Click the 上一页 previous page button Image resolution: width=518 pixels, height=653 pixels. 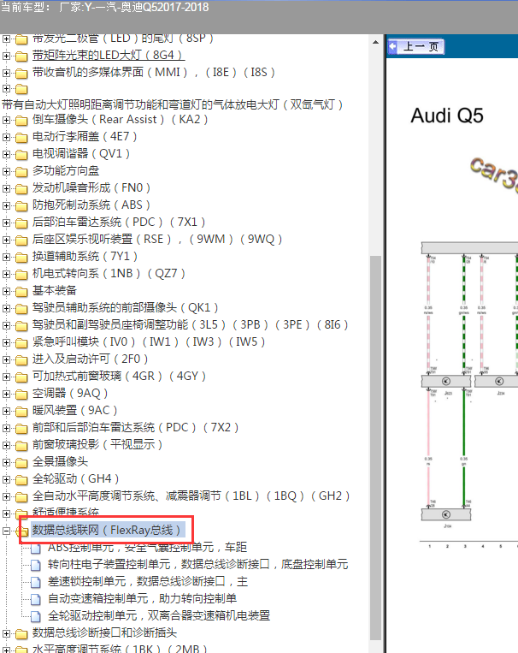point(416,46)
